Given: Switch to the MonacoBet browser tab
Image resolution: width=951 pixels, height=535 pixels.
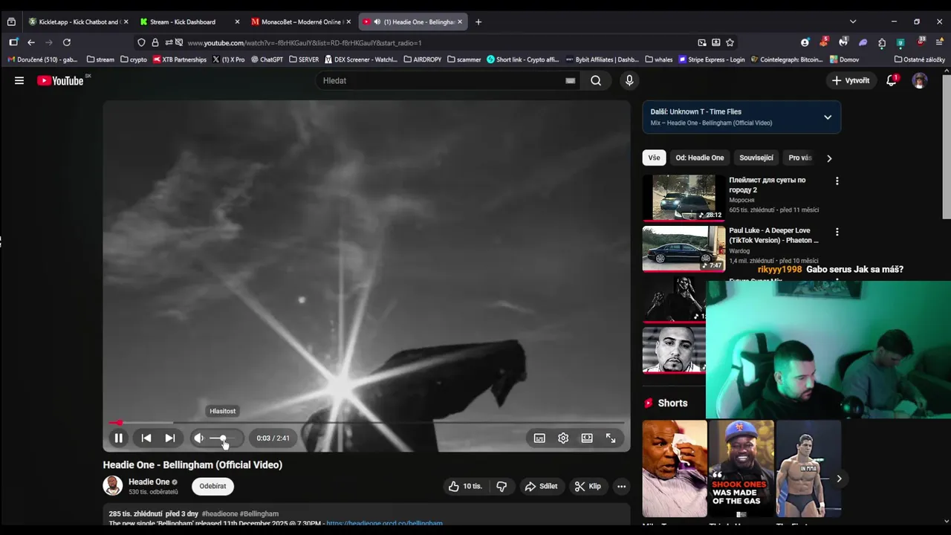Looking at the screenshot, I should [x=301, y=22].
